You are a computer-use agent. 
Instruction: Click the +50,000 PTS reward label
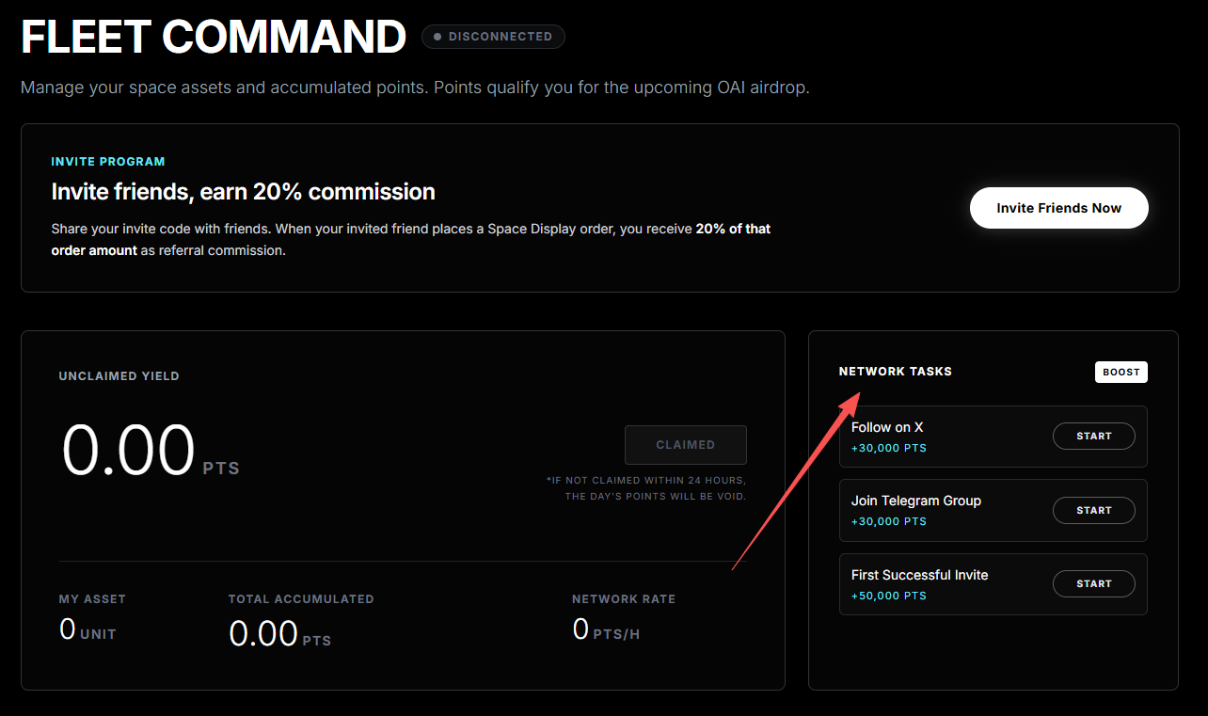click(889, 596)
